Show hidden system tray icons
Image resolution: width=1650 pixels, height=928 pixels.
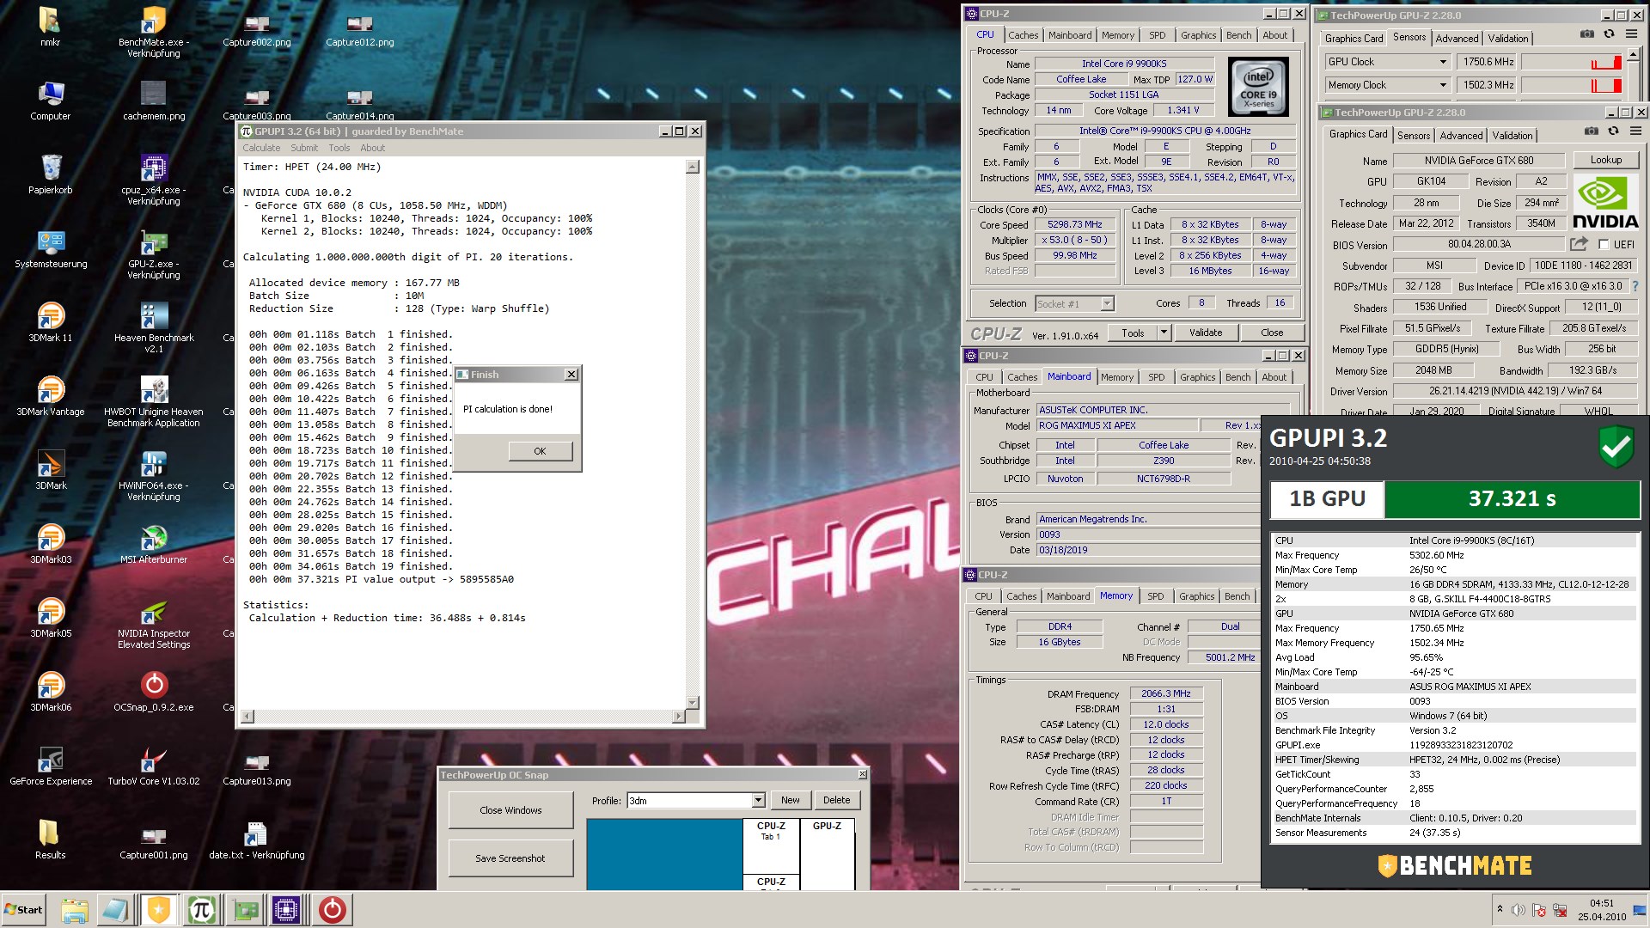coord(1500,909)
